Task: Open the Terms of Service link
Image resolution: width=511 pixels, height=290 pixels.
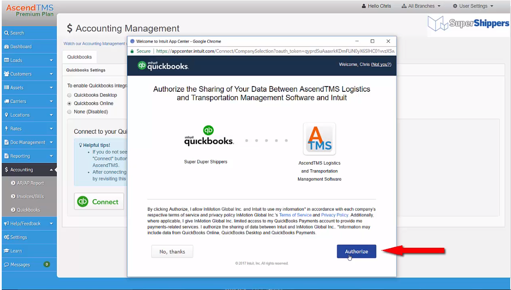Action: [x=295, y=215]
